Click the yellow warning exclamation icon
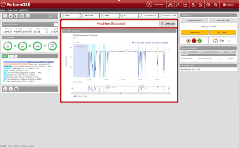The height and width of the screenshot is (148, 240). coord(188,41)
